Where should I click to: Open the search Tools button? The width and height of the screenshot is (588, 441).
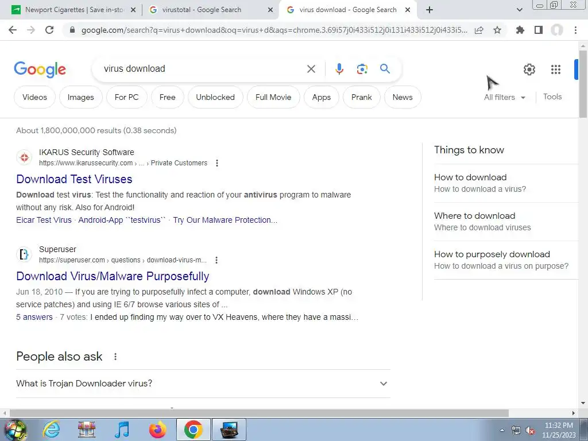pyautogui.click(x=552, y=96)
